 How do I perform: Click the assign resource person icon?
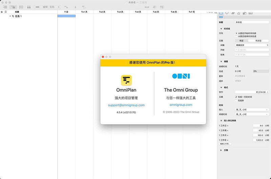point(75,7)
